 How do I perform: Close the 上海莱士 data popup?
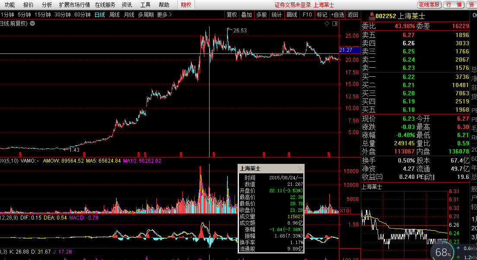click(300, 169)
